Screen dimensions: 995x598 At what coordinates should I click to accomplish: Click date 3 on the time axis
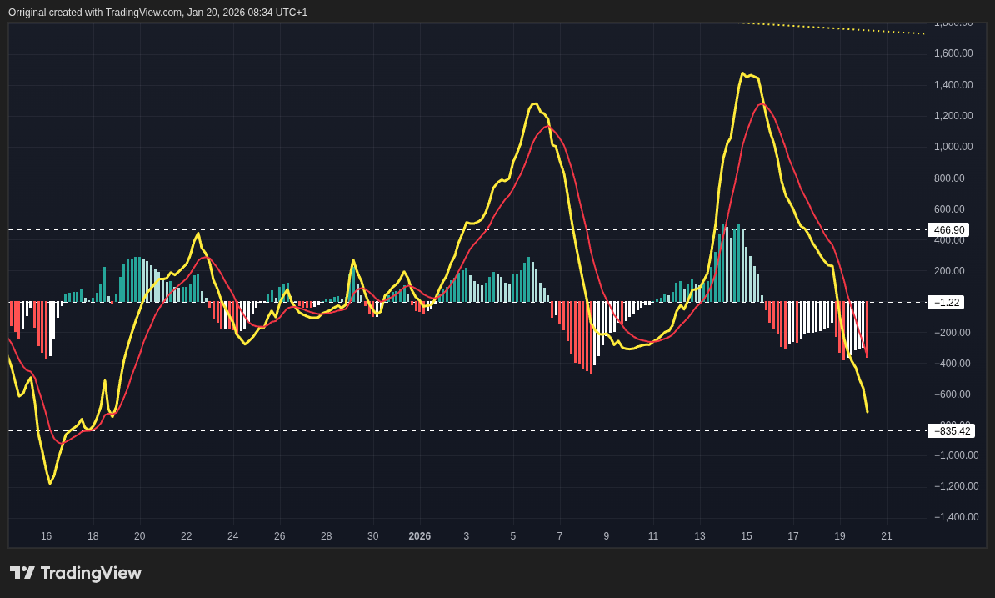(x=467, y=536)
